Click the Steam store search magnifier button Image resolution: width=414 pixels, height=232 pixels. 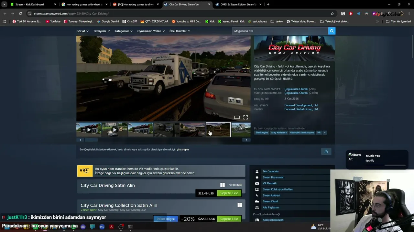point(332,31)
